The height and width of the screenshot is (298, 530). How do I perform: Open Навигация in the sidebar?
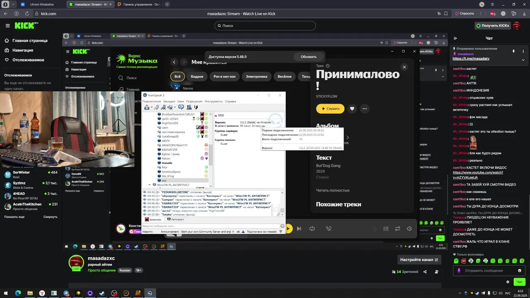pos(19,50)
